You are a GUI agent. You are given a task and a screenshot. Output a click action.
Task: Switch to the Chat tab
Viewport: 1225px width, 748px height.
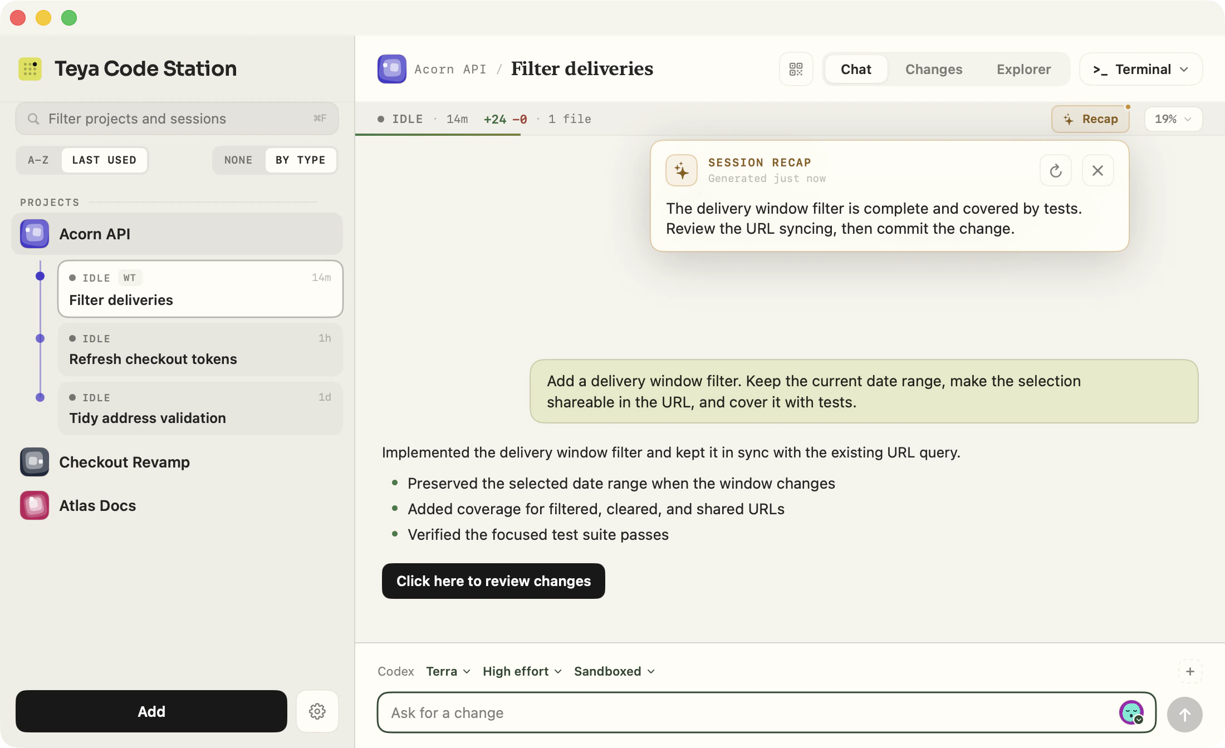[856, 69]
